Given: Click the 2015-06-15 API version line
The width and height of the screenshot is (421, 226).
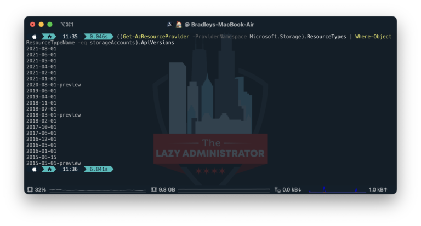Looking at the screenshot, I should tap(41, 157).
